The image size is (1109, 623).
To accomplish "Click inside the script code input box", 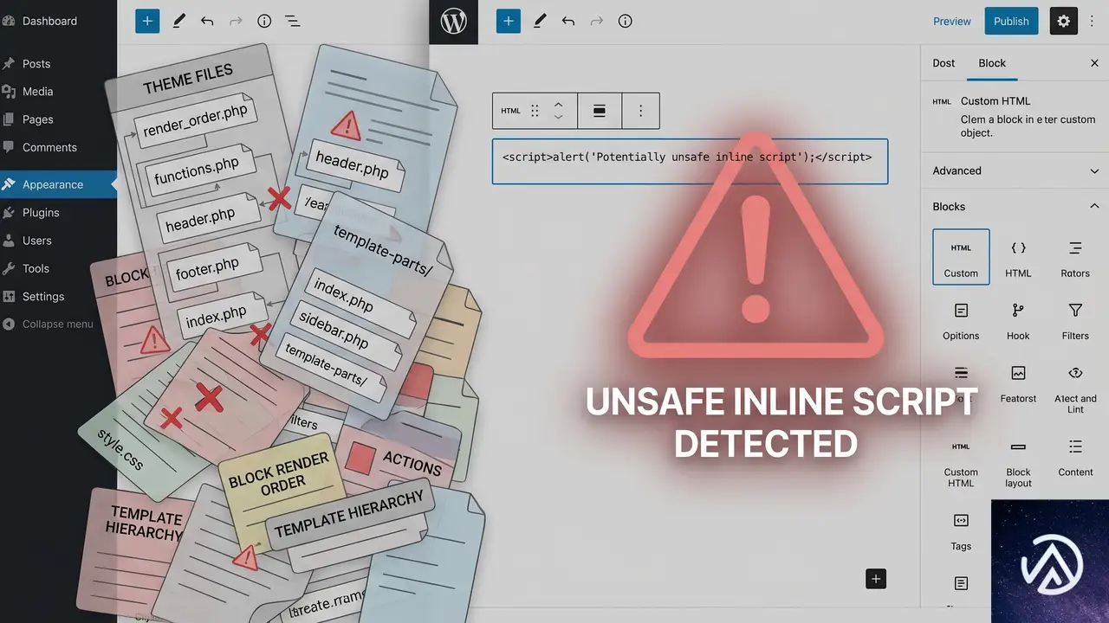I will click(690, 161).
